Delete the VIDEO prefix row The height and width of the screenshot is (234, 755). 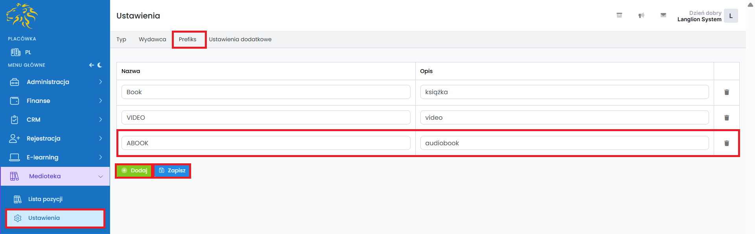(726, 118)
